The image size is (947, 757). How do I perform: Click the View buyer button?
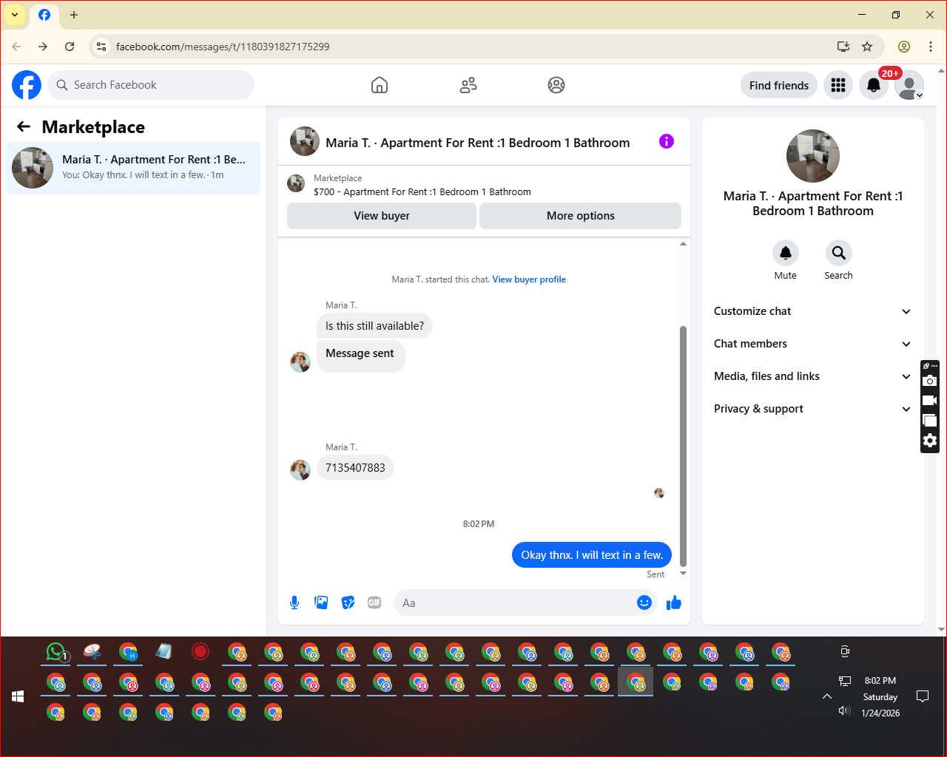point(382,216)
